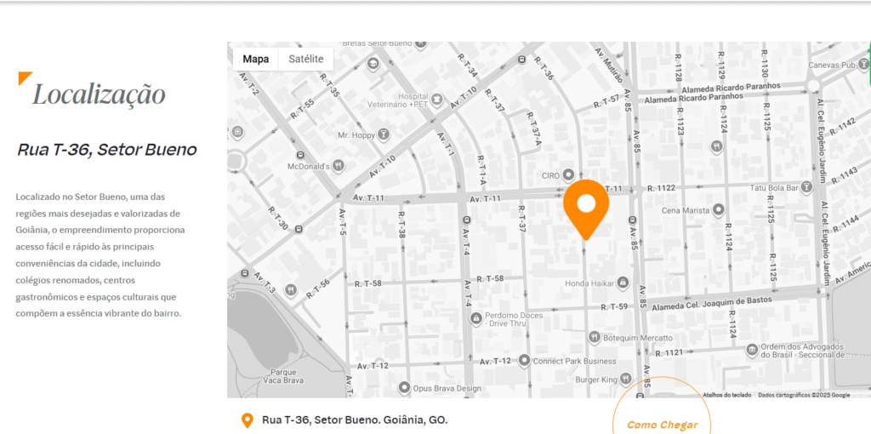
Task: Click the Como Chegar button
Action: (662, 425)
